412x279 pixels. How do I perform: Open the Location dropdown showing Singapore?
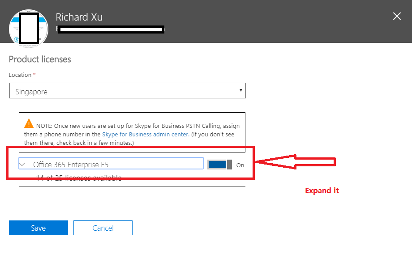tap(128, 91)
